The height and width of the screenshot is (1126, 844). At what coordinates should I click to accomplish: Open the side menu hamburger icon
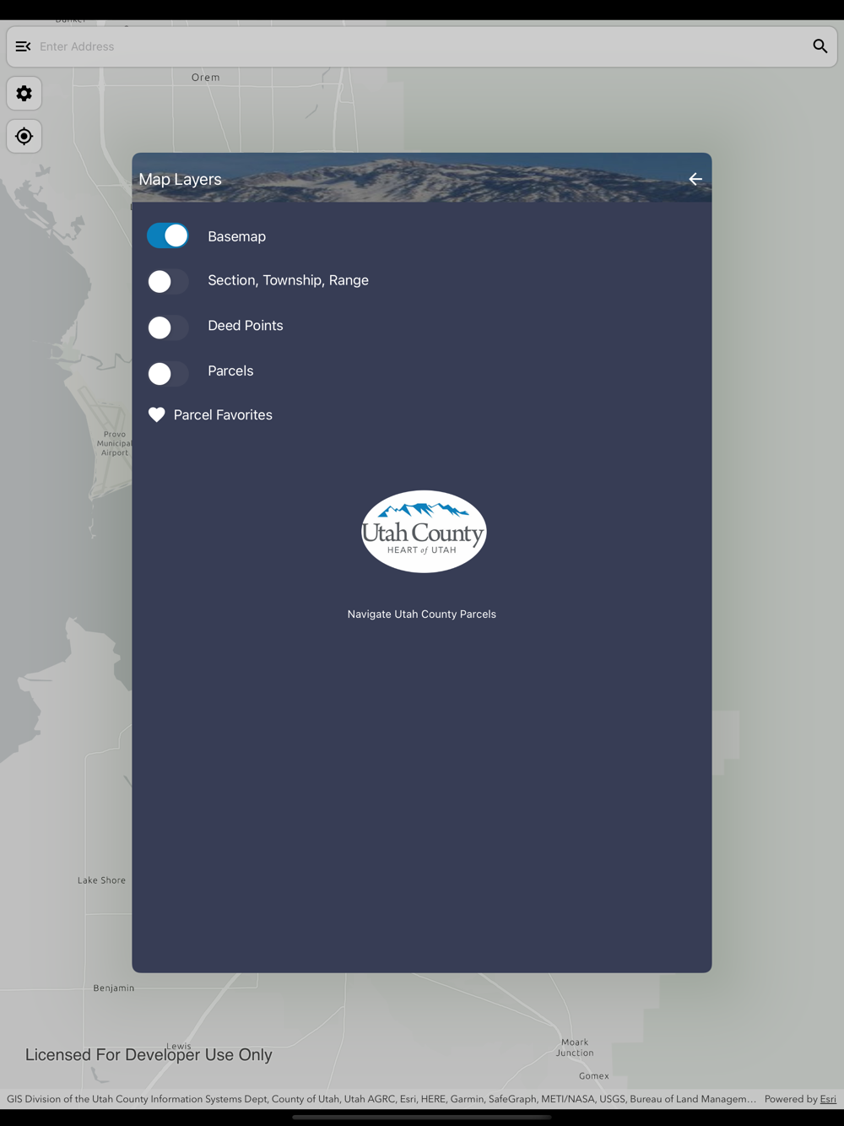tap(23, 46)
